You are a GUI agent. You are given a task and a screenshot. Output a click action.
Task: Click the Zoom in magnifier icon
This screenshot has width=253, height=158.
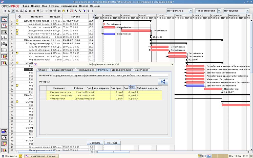click(76, 11)
